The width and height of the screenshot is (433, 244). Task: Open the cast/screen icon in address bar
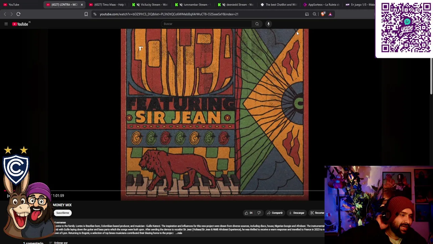(307, 14)
